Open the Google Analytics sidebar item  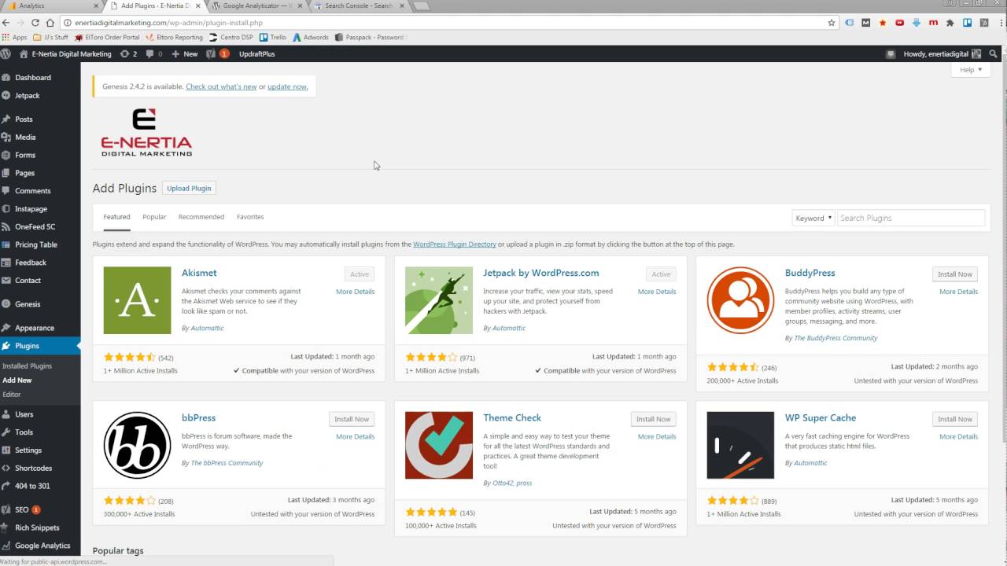[40, 546]
